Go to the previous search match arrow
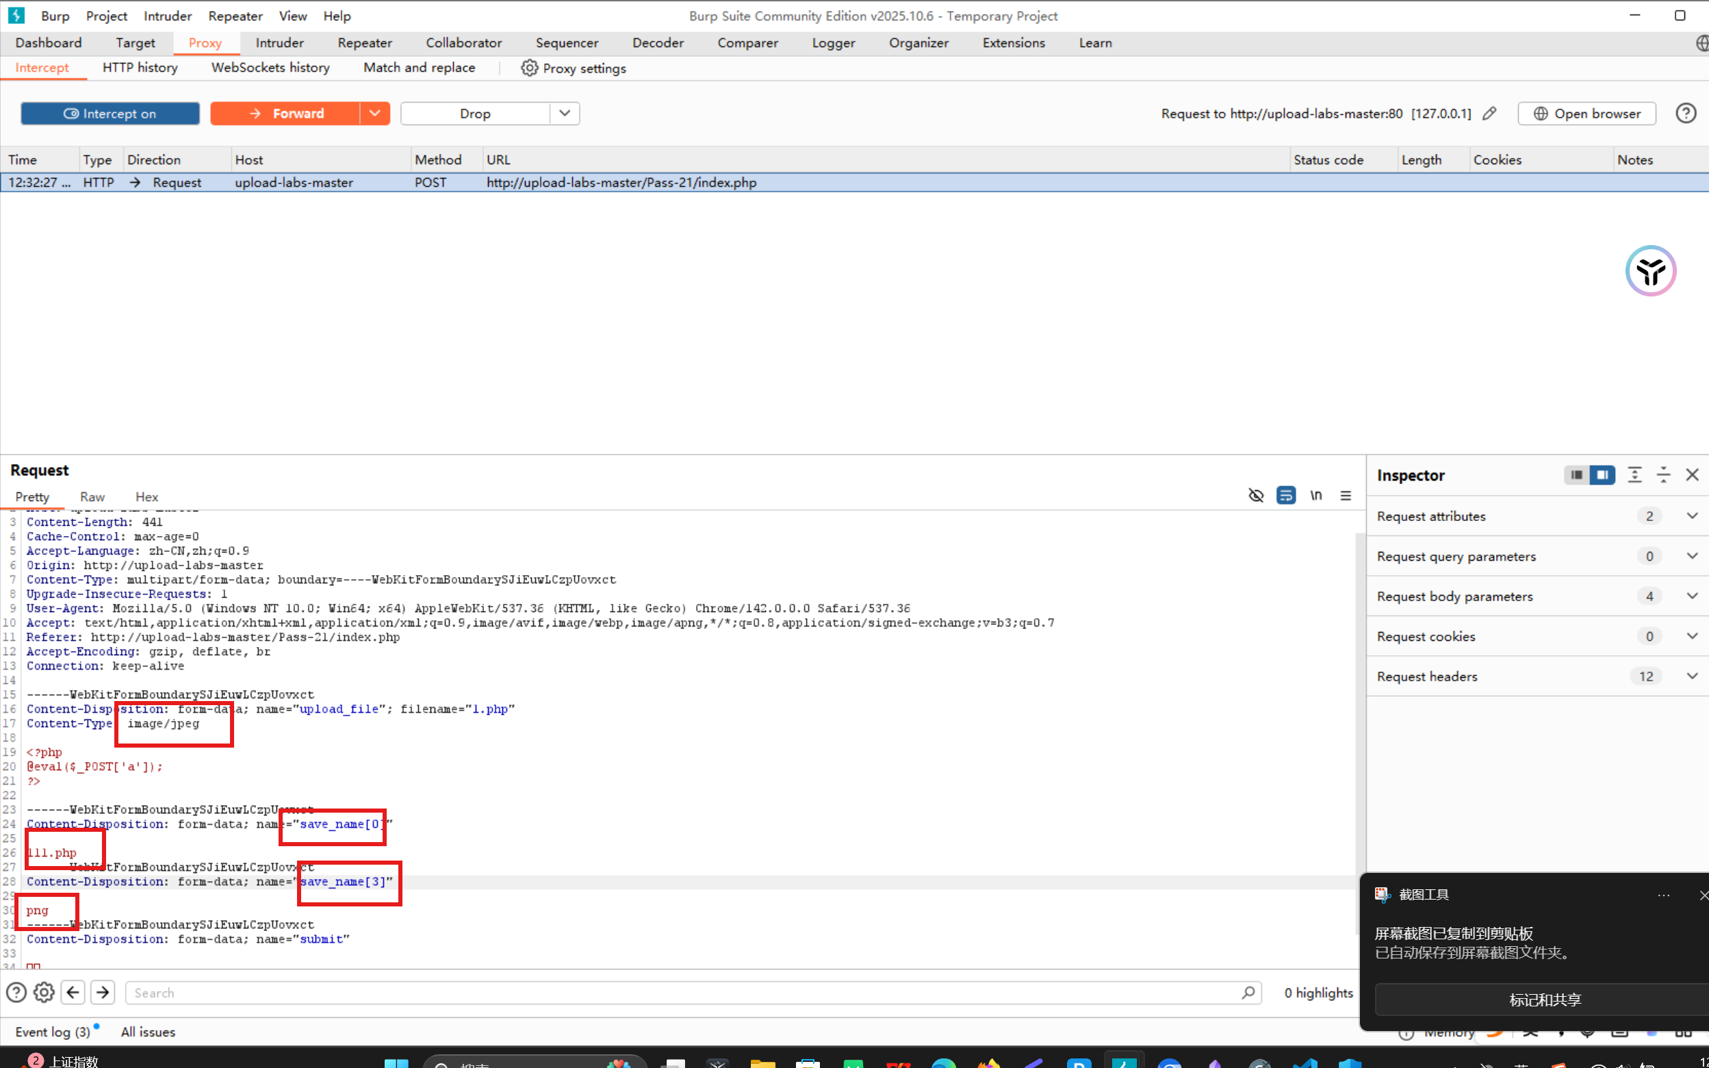The height and width of the screenshot is (1068, 1709). (73, 993)
